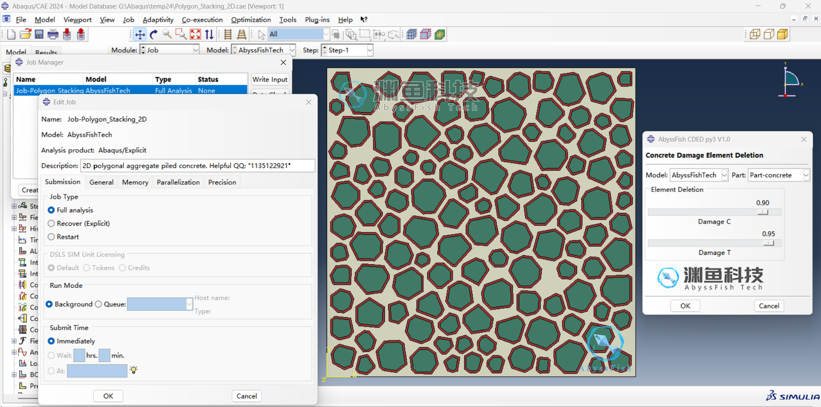This screenshot has width=821, height=407.
Task: Enable hidden-line render style
Action: (x=769, y=34)
